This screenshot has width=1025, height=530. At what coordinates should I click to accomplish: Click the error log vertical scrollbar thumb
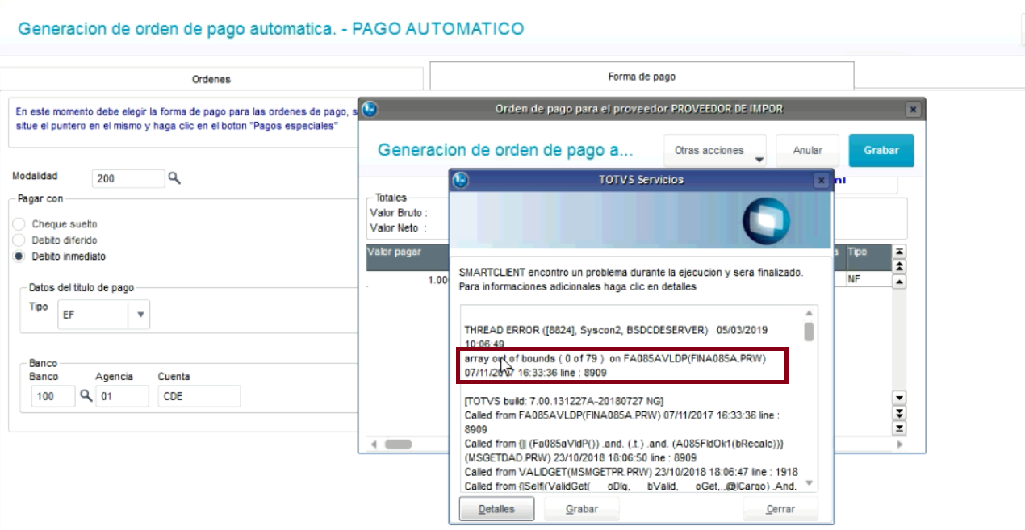[809, 332]
